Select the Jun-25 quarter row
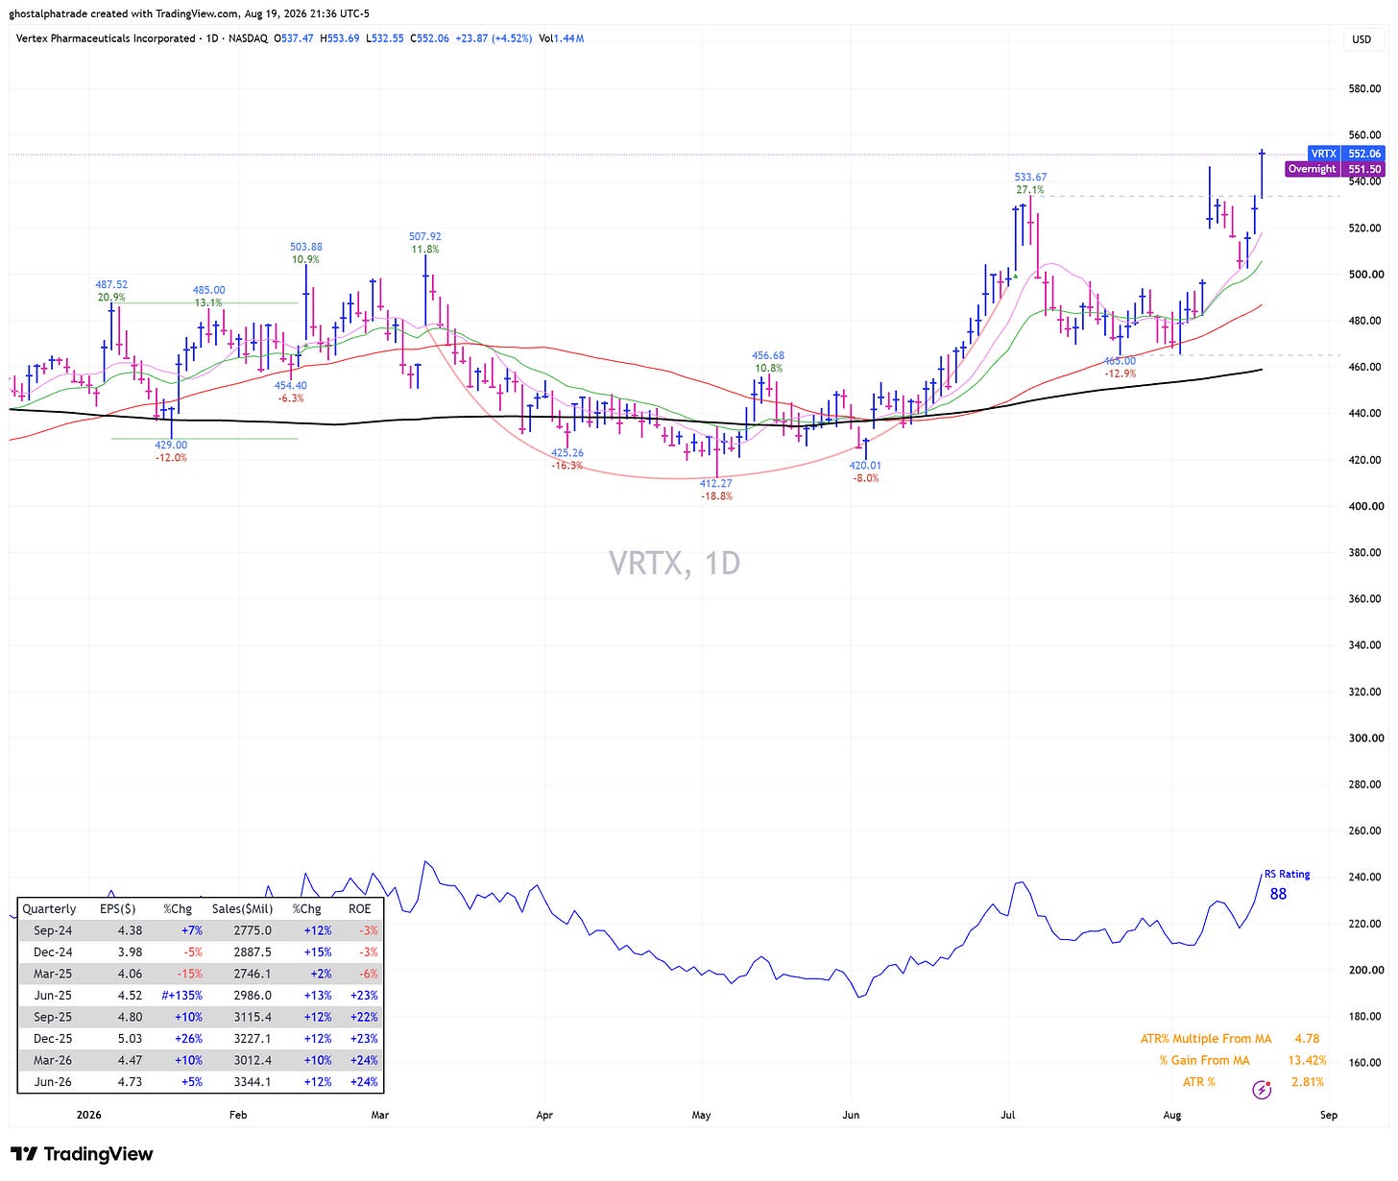 click(x=200, y=996)
